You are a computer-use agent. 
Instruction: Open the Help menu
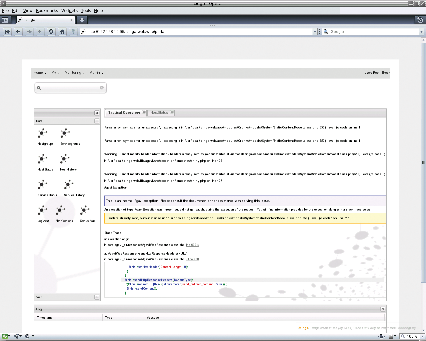tap(98, 11)
